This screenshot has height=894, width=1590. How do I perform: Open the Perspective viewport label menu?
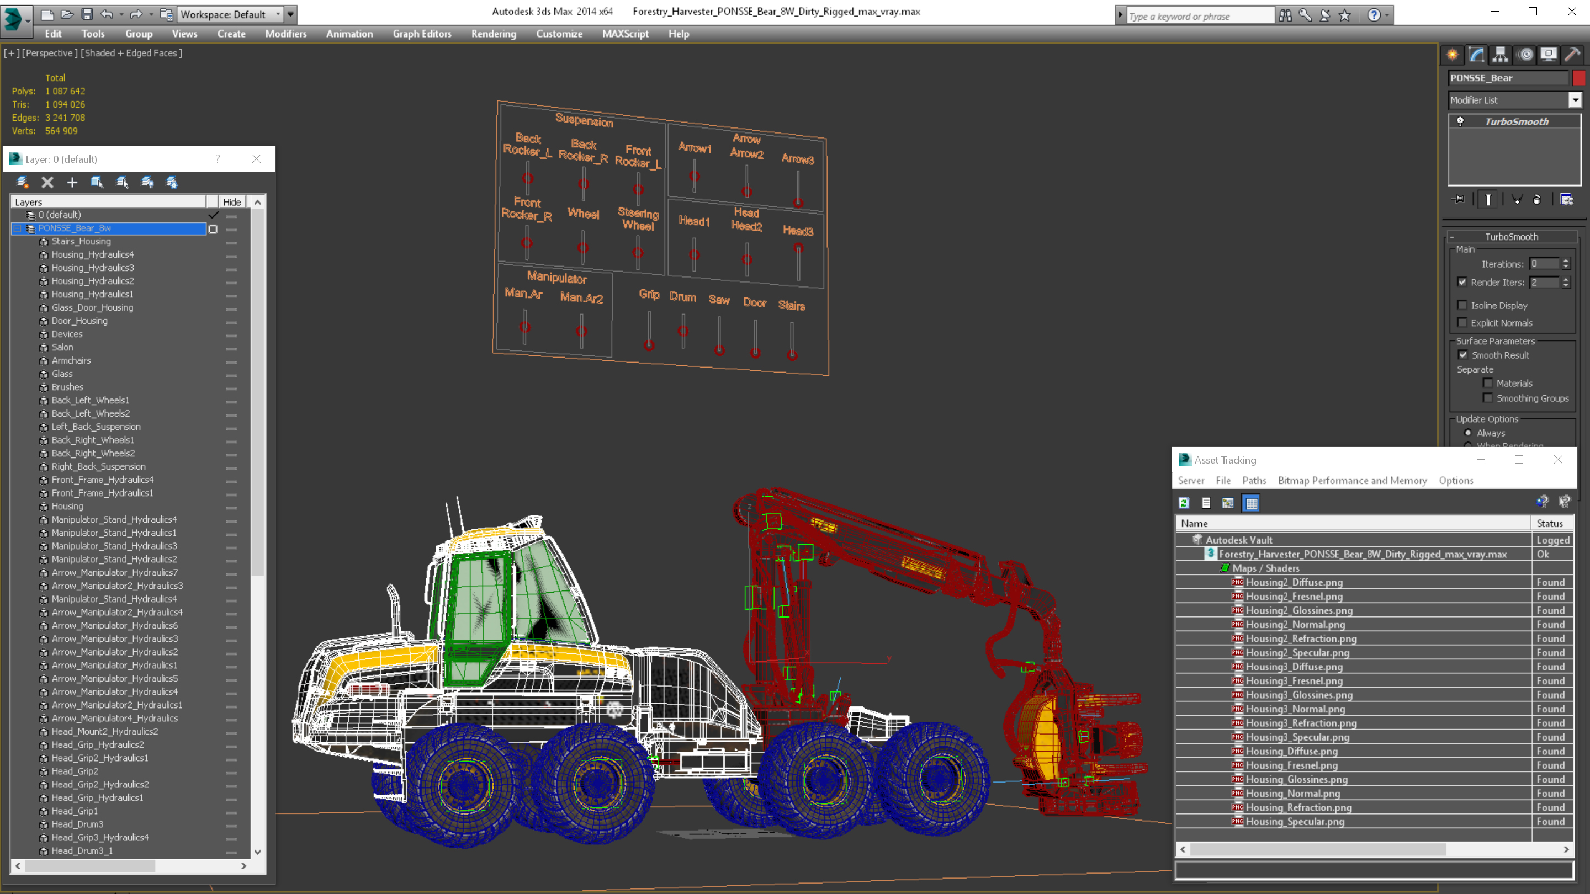coord(50,53)
